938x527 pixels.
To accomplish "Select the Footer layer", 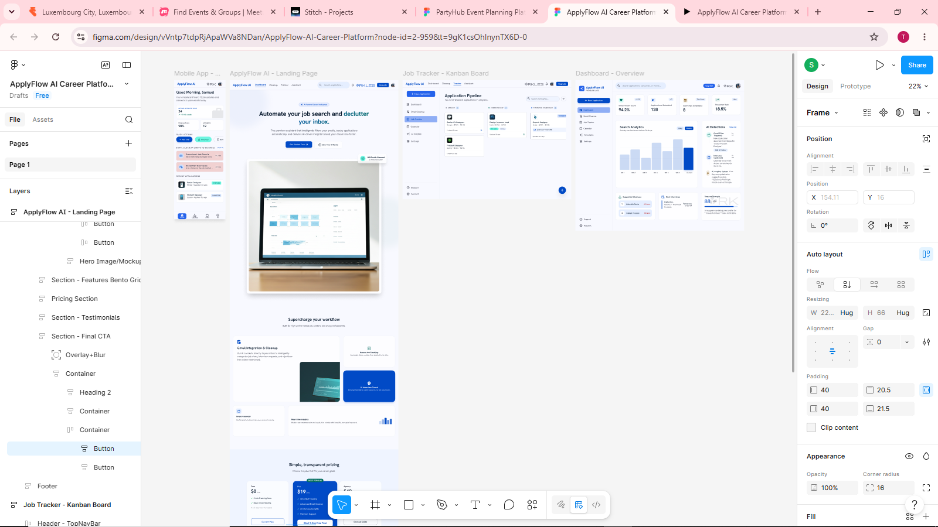I will pyautogui.click(x=47, y=486).
